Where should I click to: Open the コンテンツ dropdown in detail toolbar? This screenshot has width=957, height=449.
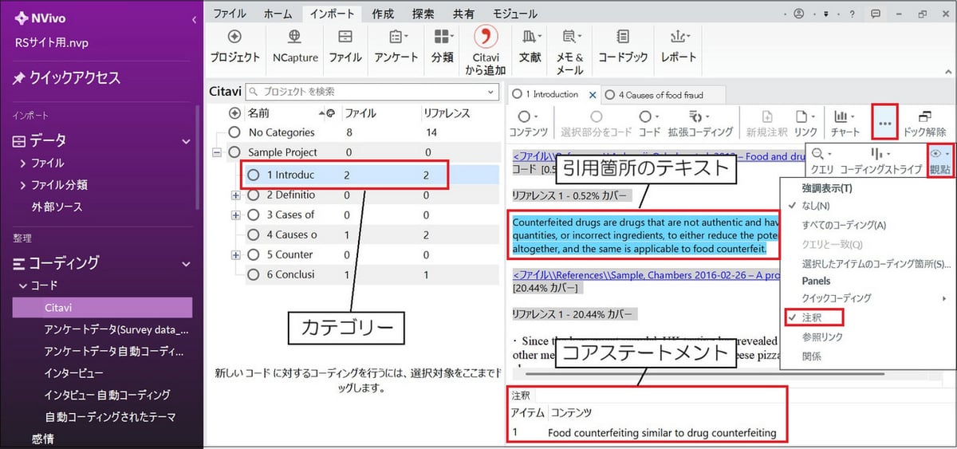click(x=528, y=124)
